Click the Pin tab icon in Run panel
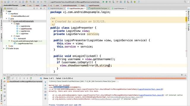 tap(5, 100)
